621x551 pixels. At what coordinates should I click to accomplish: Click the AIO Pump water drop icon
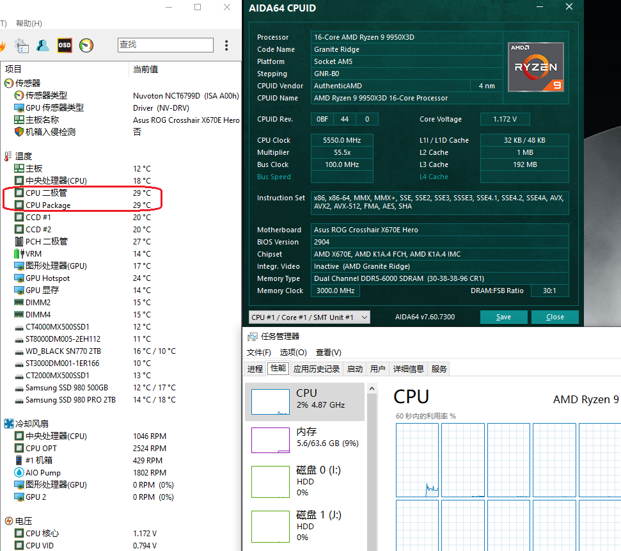19,472
